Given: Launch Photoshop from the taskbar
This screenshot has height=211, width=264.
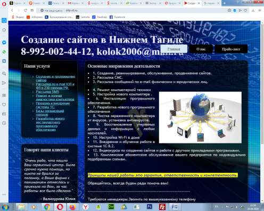Looking at the screenshot, I should coord(150,207).
